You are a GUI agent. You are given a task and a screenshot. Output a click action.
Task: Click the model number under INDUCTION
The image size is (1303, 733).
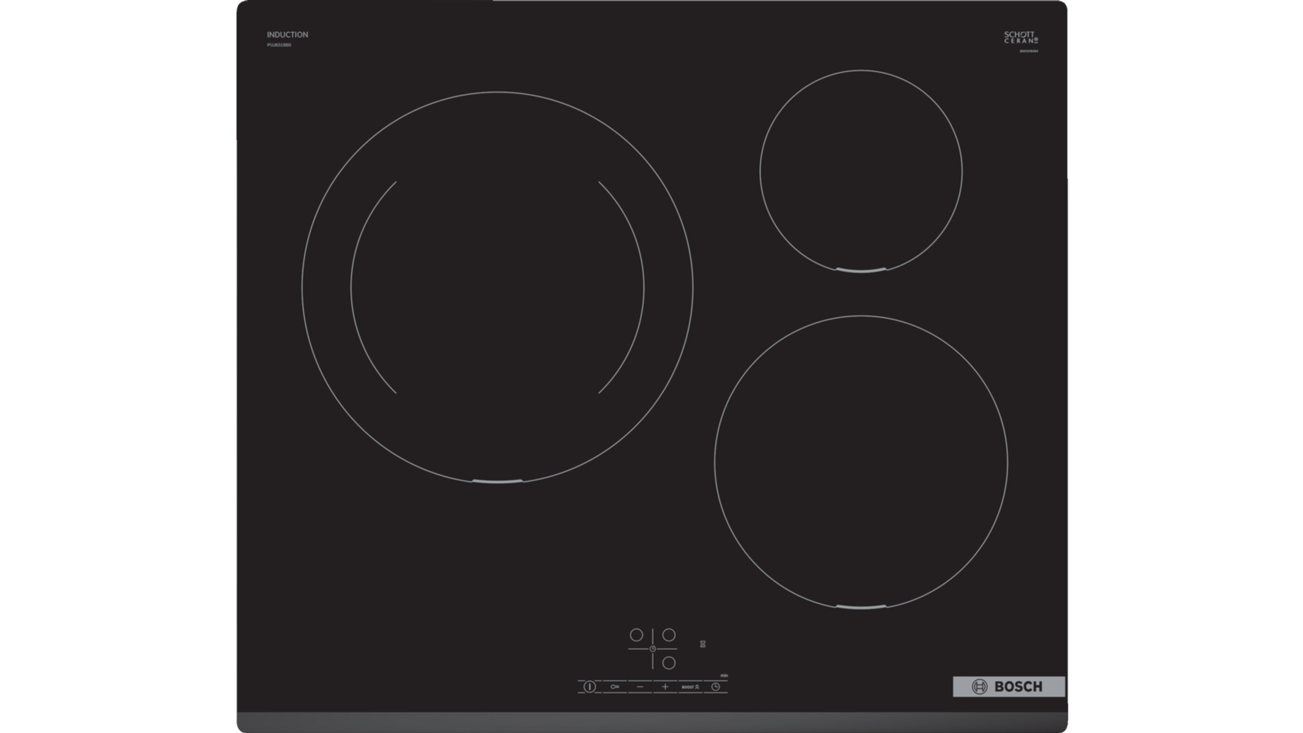pos(279,45)
